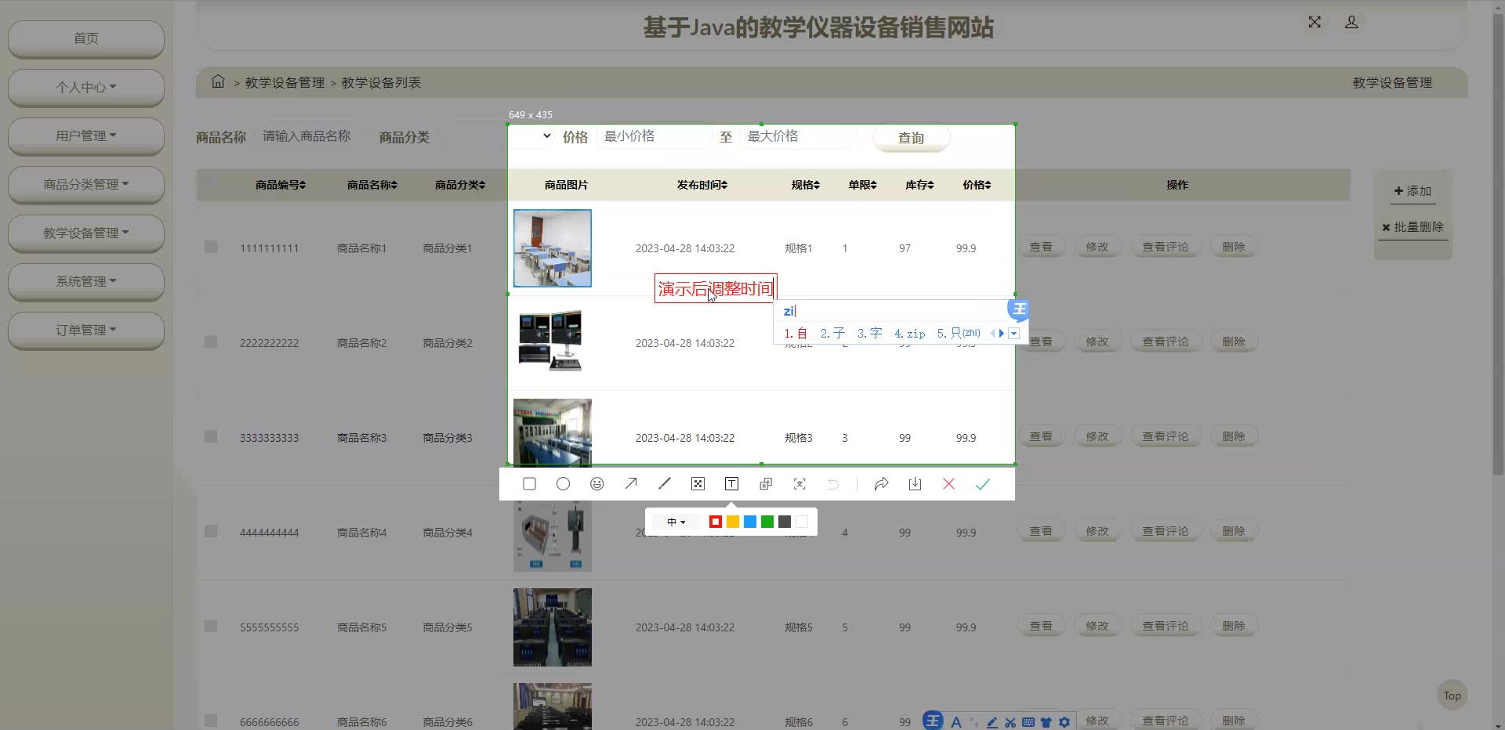Share the screenshot with the forward arrow
The image size is (1505, 730).
point(881,484)
